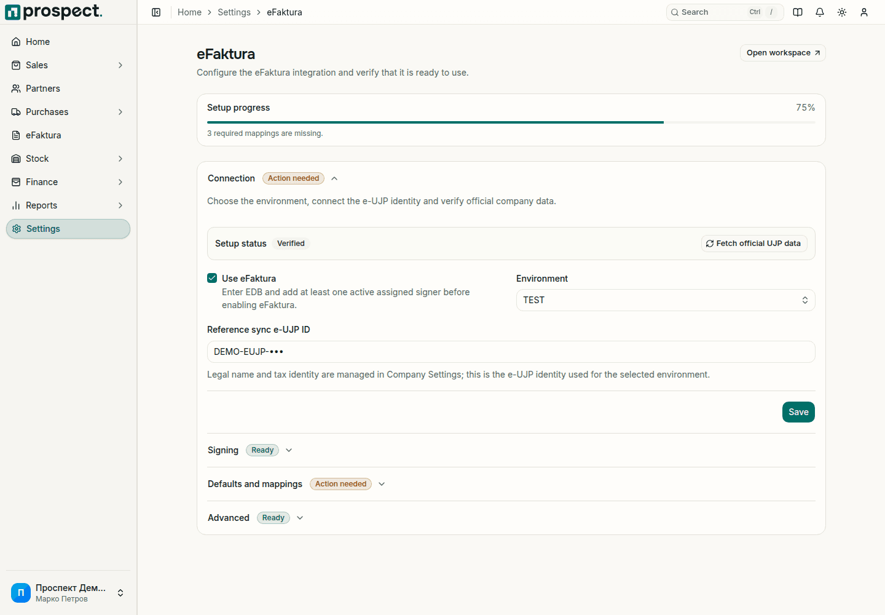
Task: Click '3 required mappings are missing.' text
Action: [x=265, y=133]
